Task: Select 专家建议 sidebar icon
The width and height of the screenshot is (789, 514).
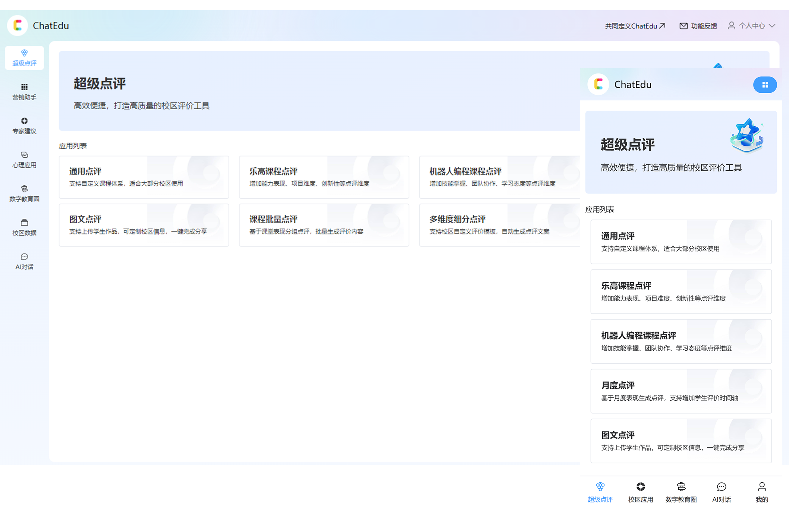Action: (x=24, y=125)
